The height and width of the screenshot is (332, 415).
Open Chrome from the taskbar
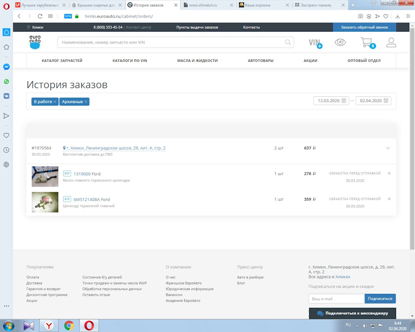(69, 326)
